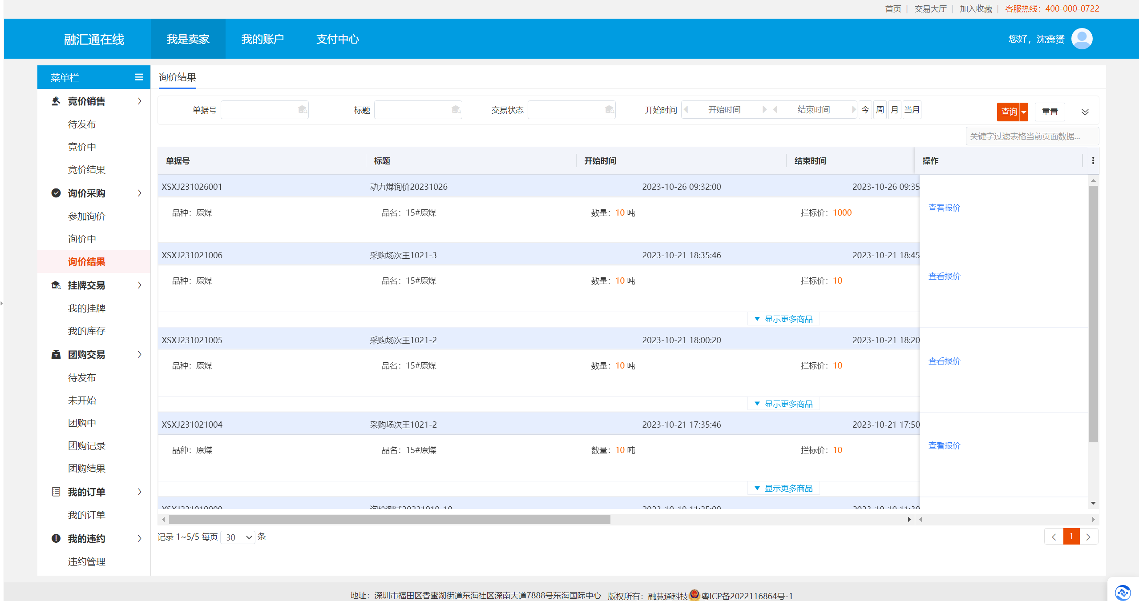The width and height of the screenshot is (1139, 601).
Task: Click 交易大厅 link in top bar
Action: tap(930, 9)
